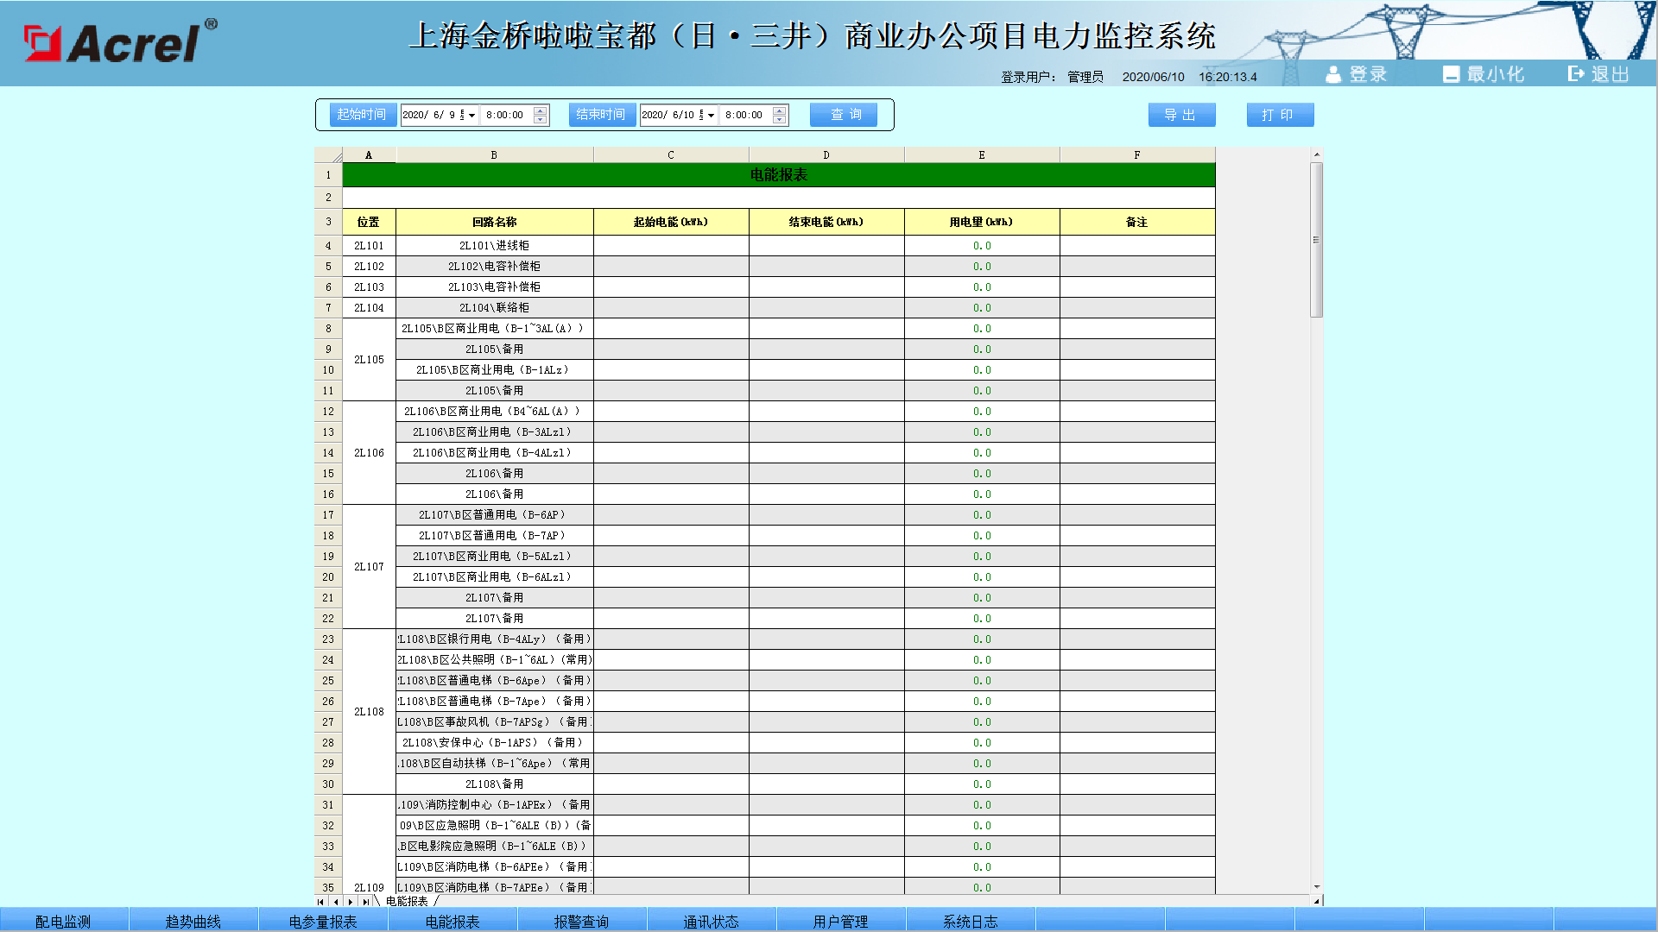Go to next sheet with navigation arrow

[351, 901]
